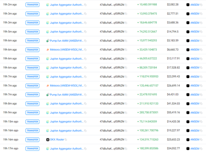Copy Jupiter address in the +10,480.591988 row
The height and width of the screenshot is (152, 206).
pos(85,5)
